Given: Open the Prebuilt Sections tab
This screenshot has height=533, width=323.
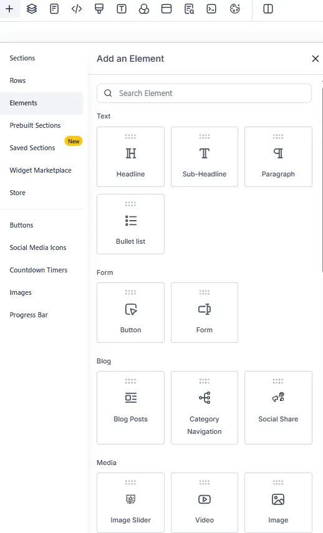Looking at the screenshot, I should (35, 125).
